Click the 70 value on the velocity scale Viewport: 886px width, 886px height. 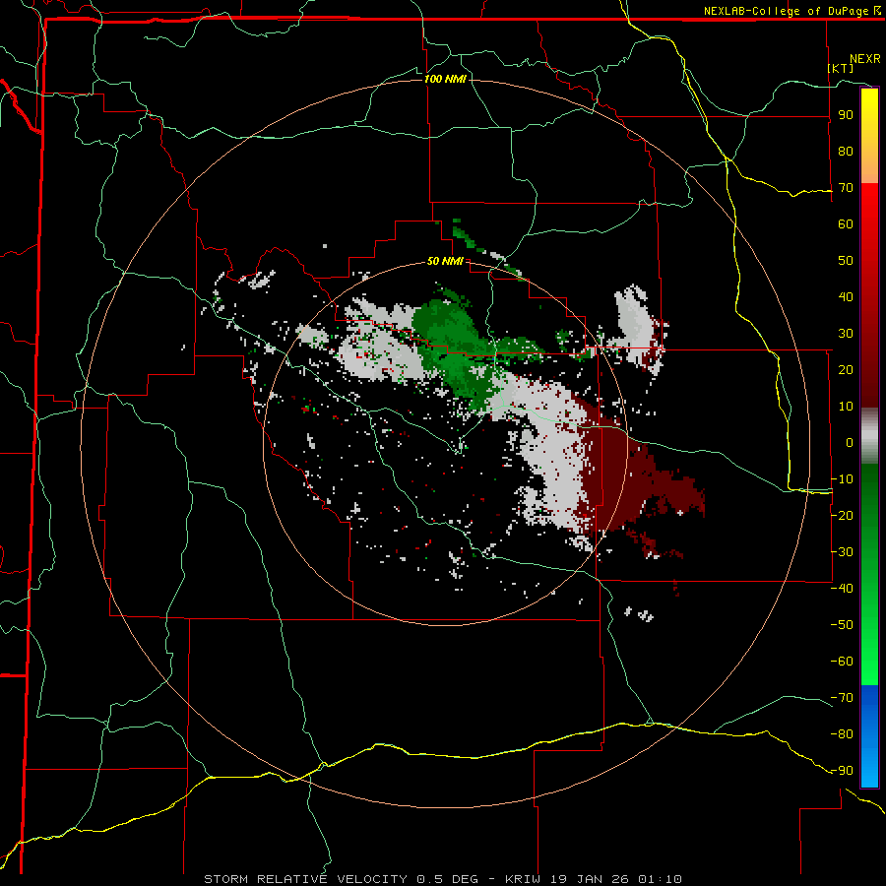coord(846,188)
